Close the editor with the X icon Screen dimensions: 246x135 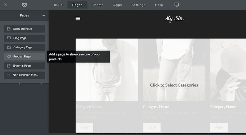pos(6,5)
